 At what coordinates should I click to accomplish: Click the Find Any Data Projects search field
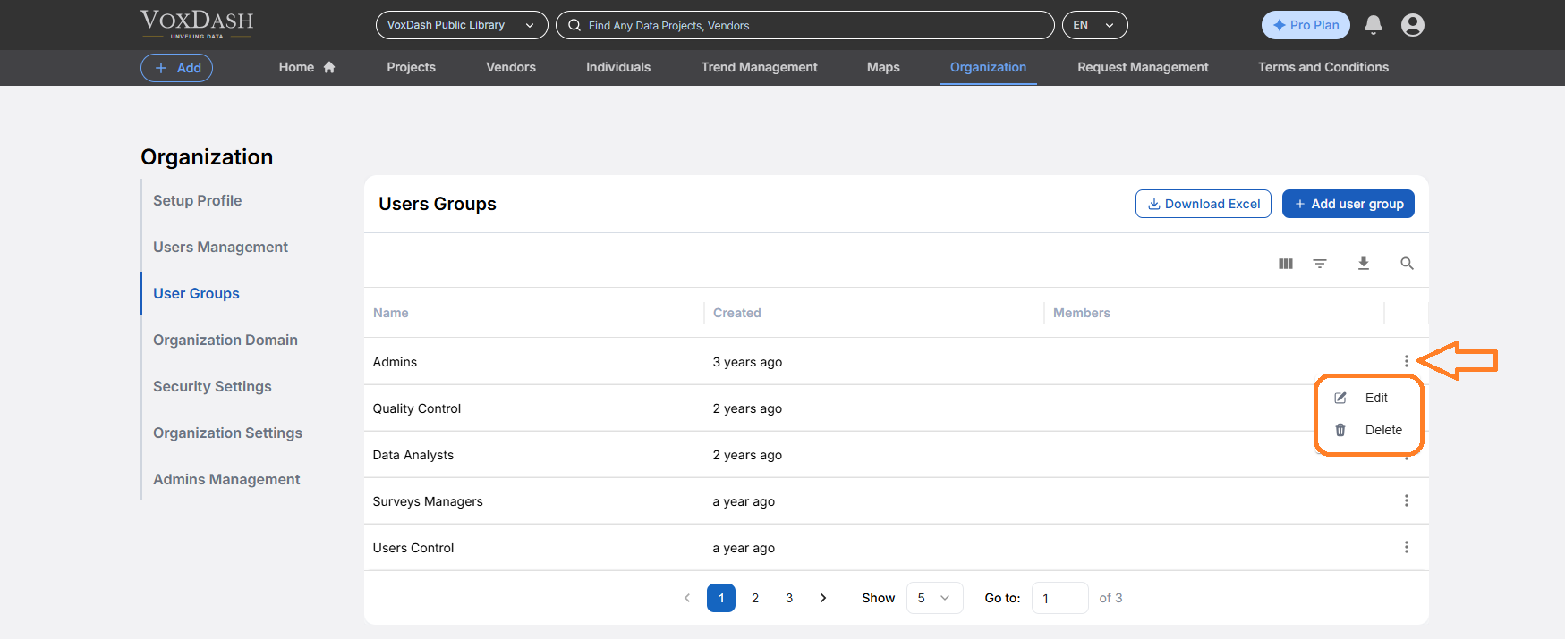point(804,25)
